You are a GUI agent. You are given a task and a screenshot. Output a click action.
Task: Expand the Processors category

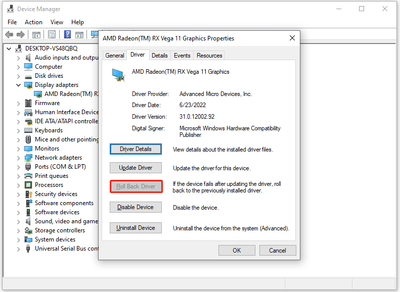click(18, 185)
